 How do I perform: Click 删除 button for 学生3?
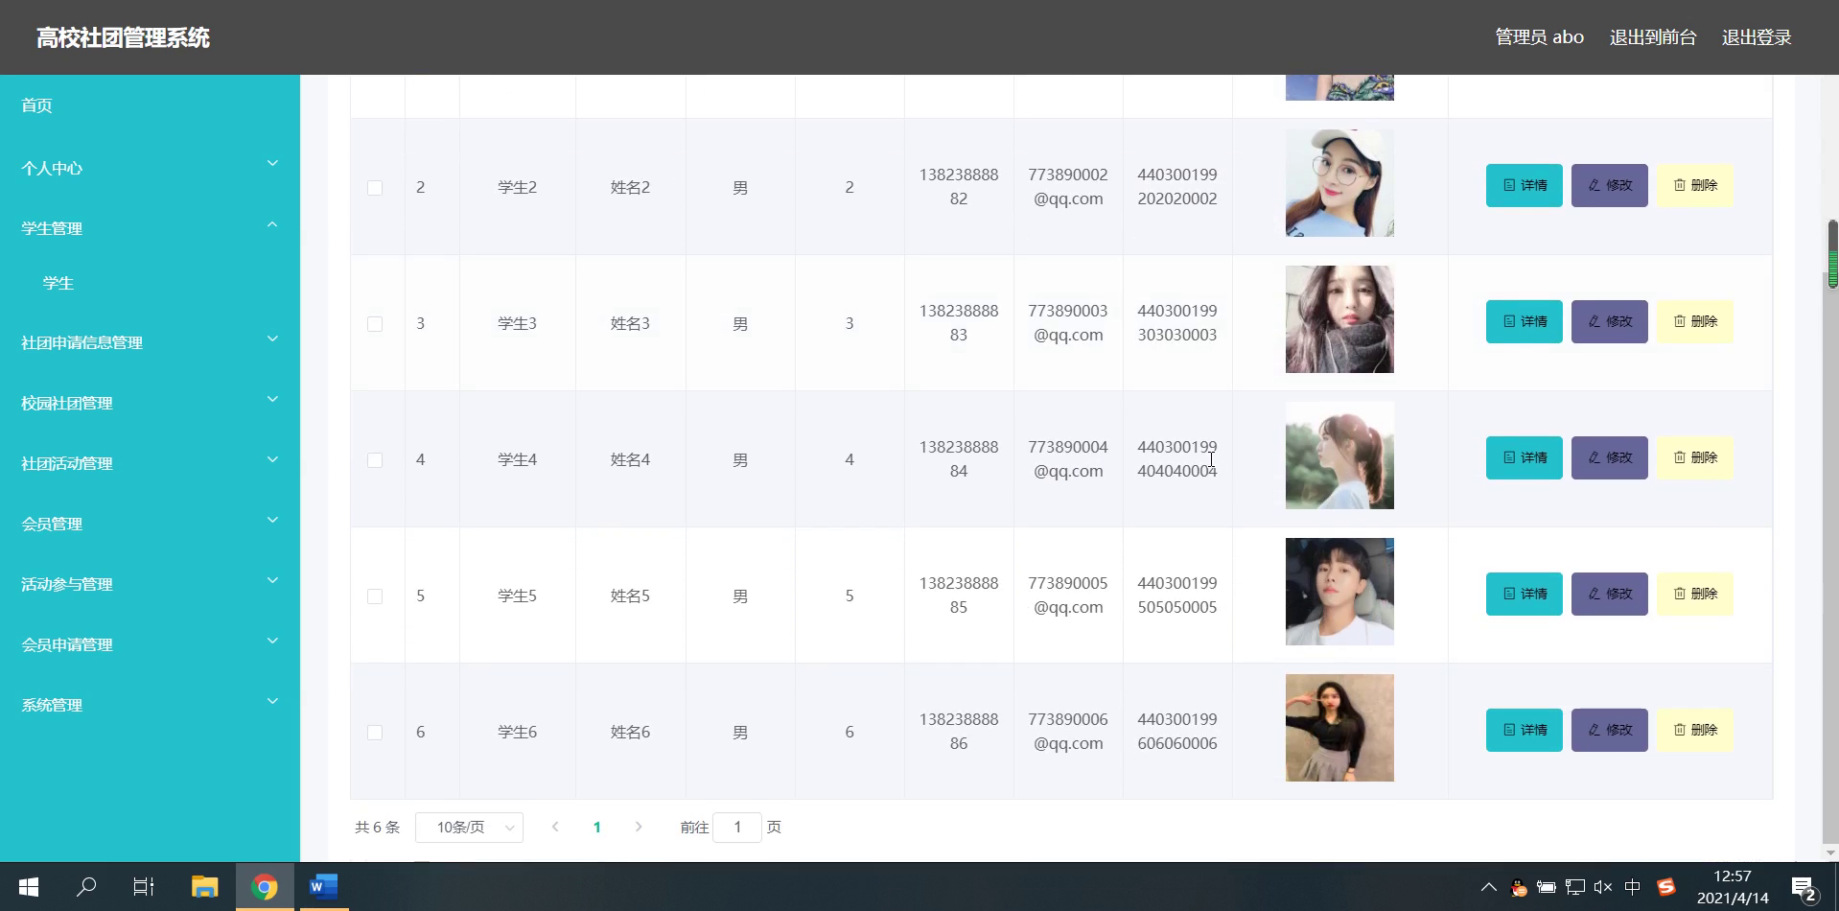pos(1695,321)
